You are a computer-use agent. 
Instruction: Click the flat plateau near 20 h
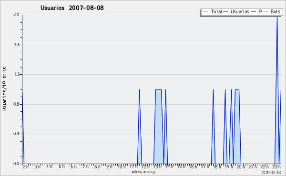pos(237,89)
